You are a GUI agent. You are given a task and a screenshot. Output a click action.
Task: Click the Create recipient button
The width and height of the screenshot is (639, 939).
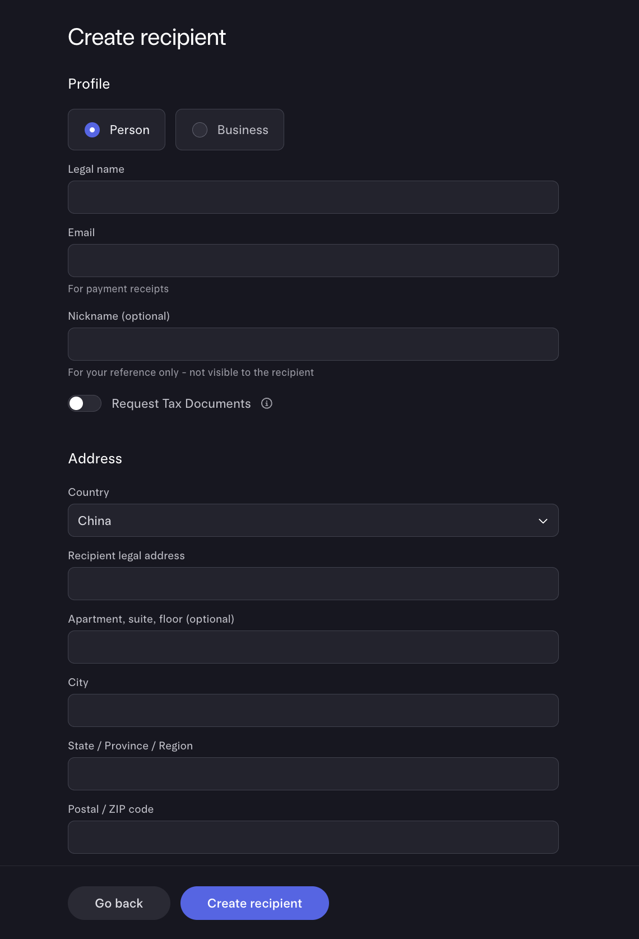pyautogui.click(x=254, y=903)
